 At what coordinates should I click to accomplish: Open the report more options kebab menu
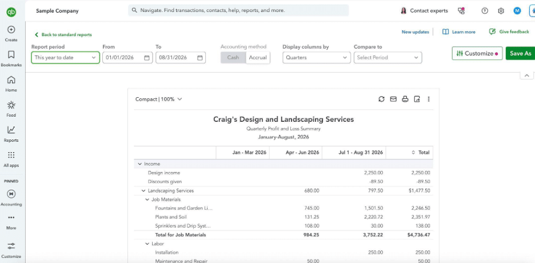pos(429,99)
